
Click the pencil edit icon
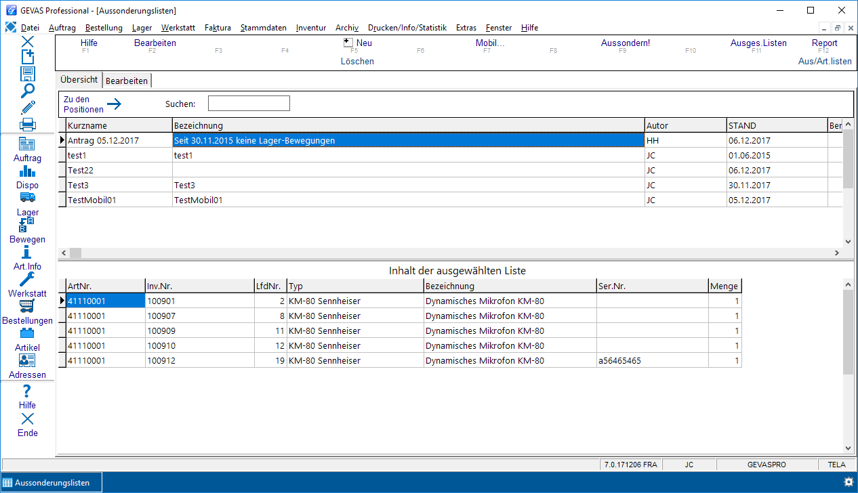(x=28, y=108)
